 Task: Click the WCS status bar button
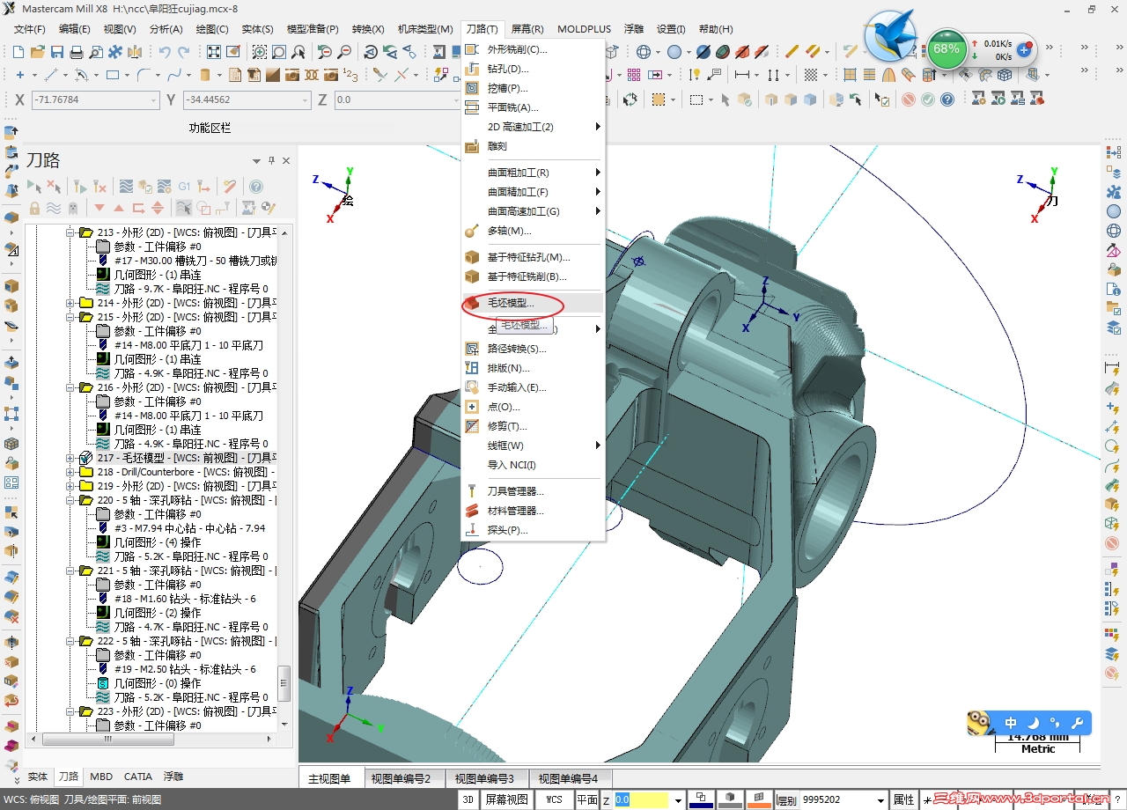555,799
